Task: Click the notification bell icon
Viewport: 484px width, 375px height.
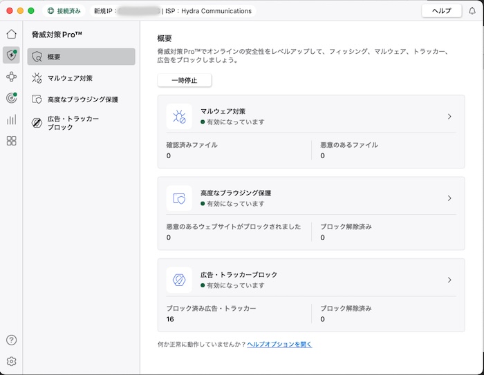Action: 472,11
